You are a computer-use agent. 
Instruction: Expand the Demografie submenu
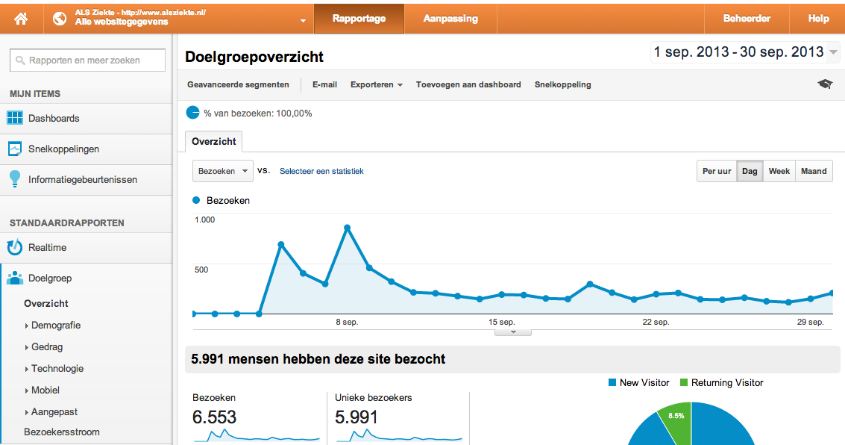55,326
